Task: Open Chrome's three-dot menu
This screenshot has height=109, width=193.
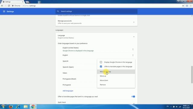Action: tap(191, 6)
